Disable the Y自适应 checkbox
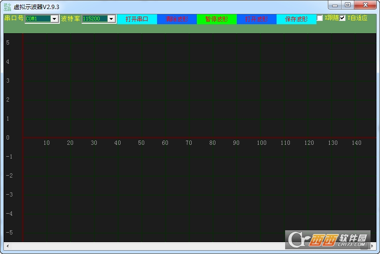Screen dimensions: 380x254 tap(342, 18)
